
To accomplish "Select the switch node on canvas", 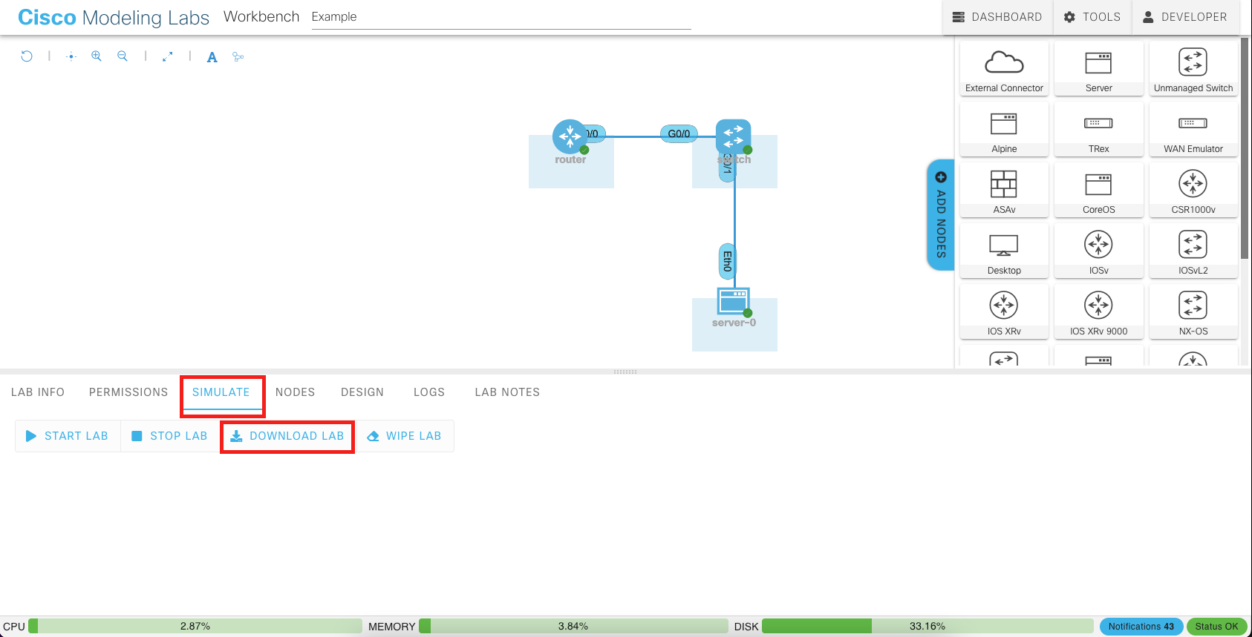I will point(733,137).
